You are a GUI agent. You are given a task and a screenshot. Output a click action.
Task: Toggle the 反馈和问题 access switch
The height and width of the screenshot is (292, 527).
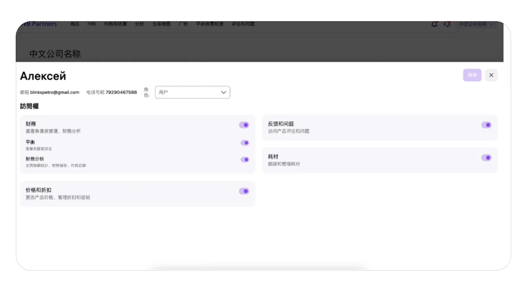pos(486,125)
